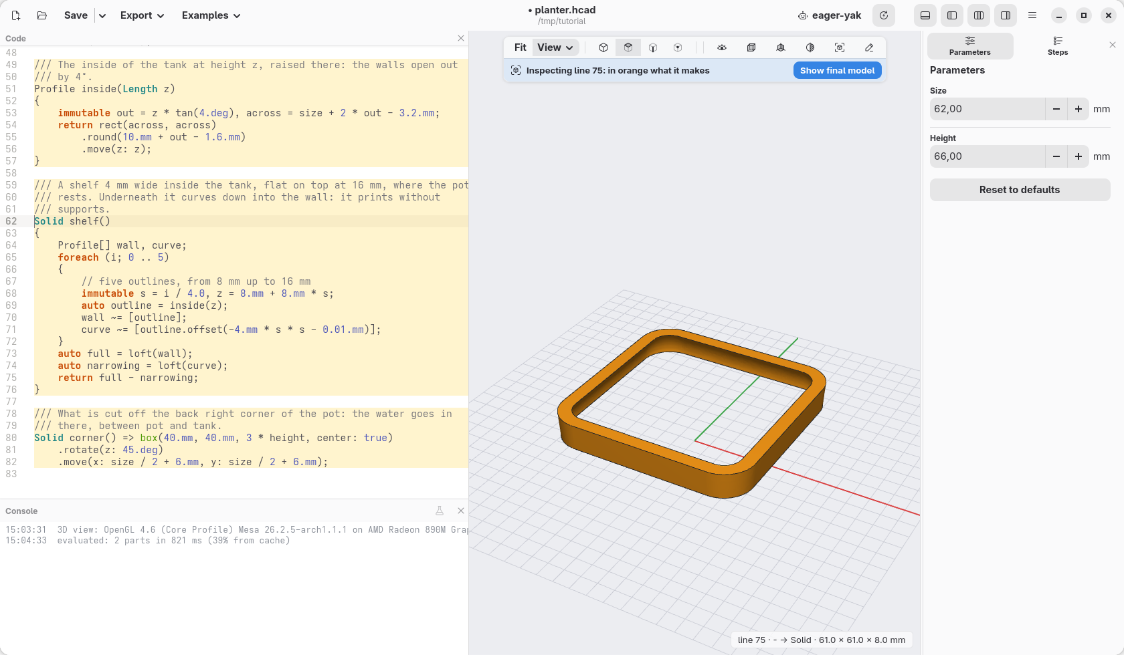1124x655 pixels.
Task: Click Show final model button
Action: pyautogui.click(x=837, y=70)
